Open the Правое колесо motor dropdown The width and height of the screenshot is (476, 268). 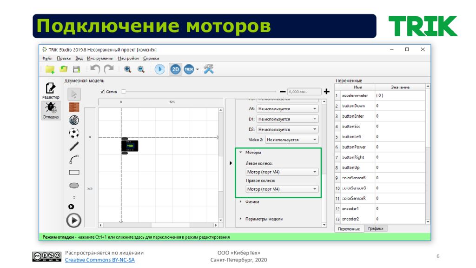(x=282, y=189)
